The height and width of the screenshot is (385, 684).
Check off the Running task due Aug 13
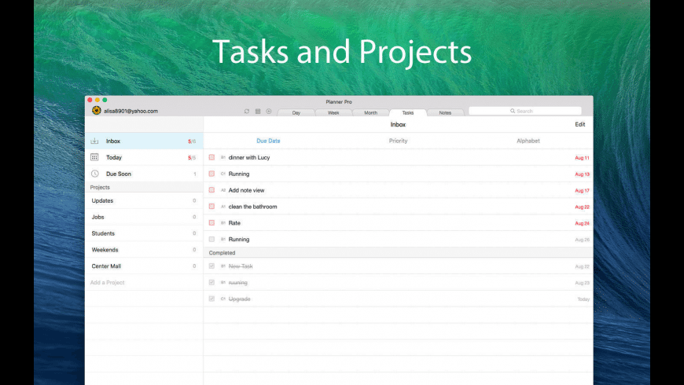pyautogui.click(x=211, y=174)
